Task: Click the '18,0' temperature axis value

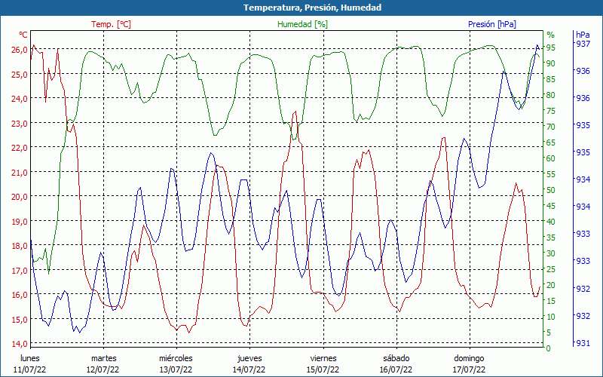Action: 20,246
